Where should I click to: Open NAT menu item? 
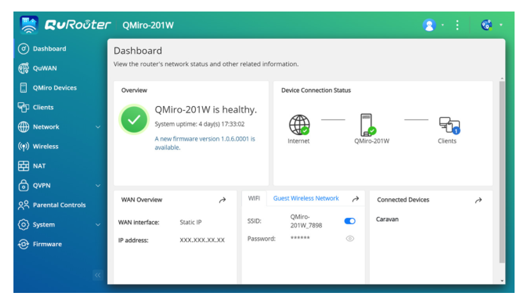[x=39, y=166]
